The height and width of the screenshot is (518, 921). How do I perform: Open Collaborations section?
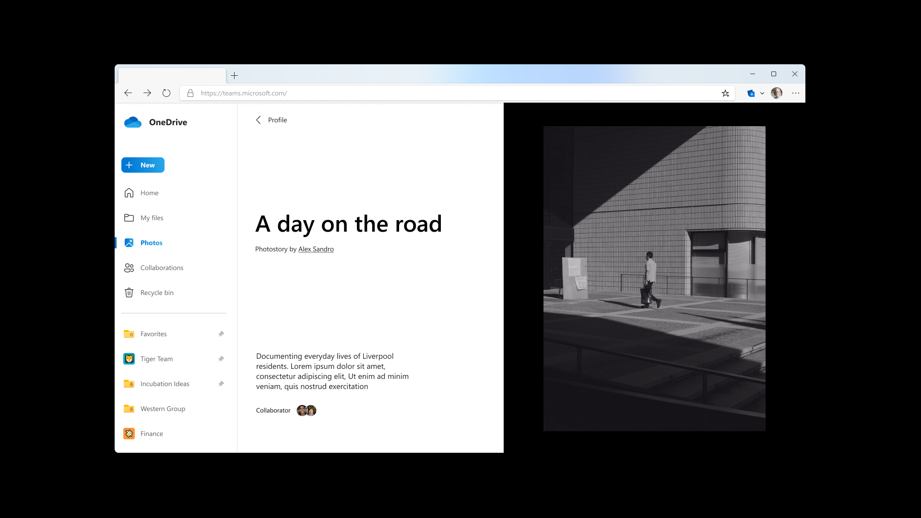(162, 268)
